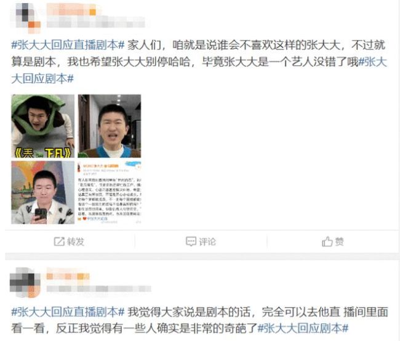400x341 pixels.
Task: Click the repost (转发) icon
Action: point(59,241)
